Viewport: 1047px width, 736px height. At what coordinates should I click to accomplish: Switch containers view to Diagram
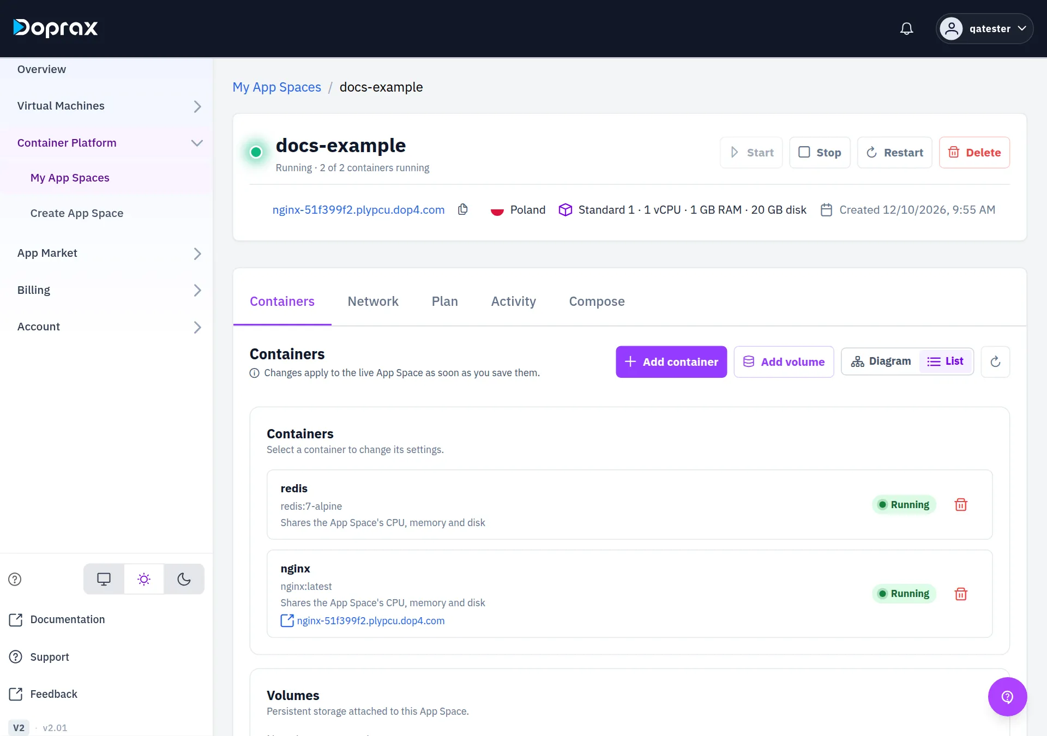tap(881, 361)
